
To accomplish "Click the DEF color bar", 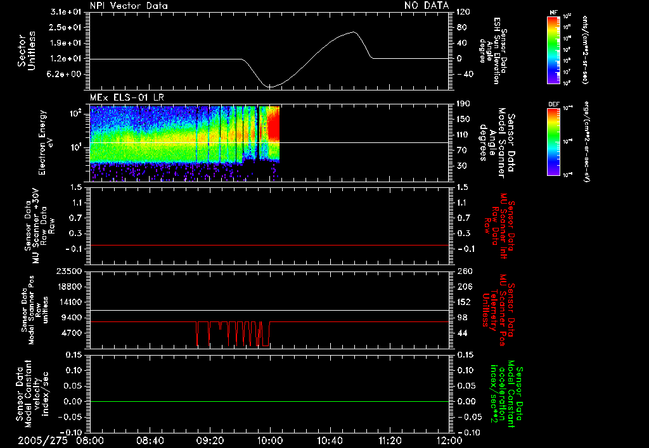I will 553,142.
